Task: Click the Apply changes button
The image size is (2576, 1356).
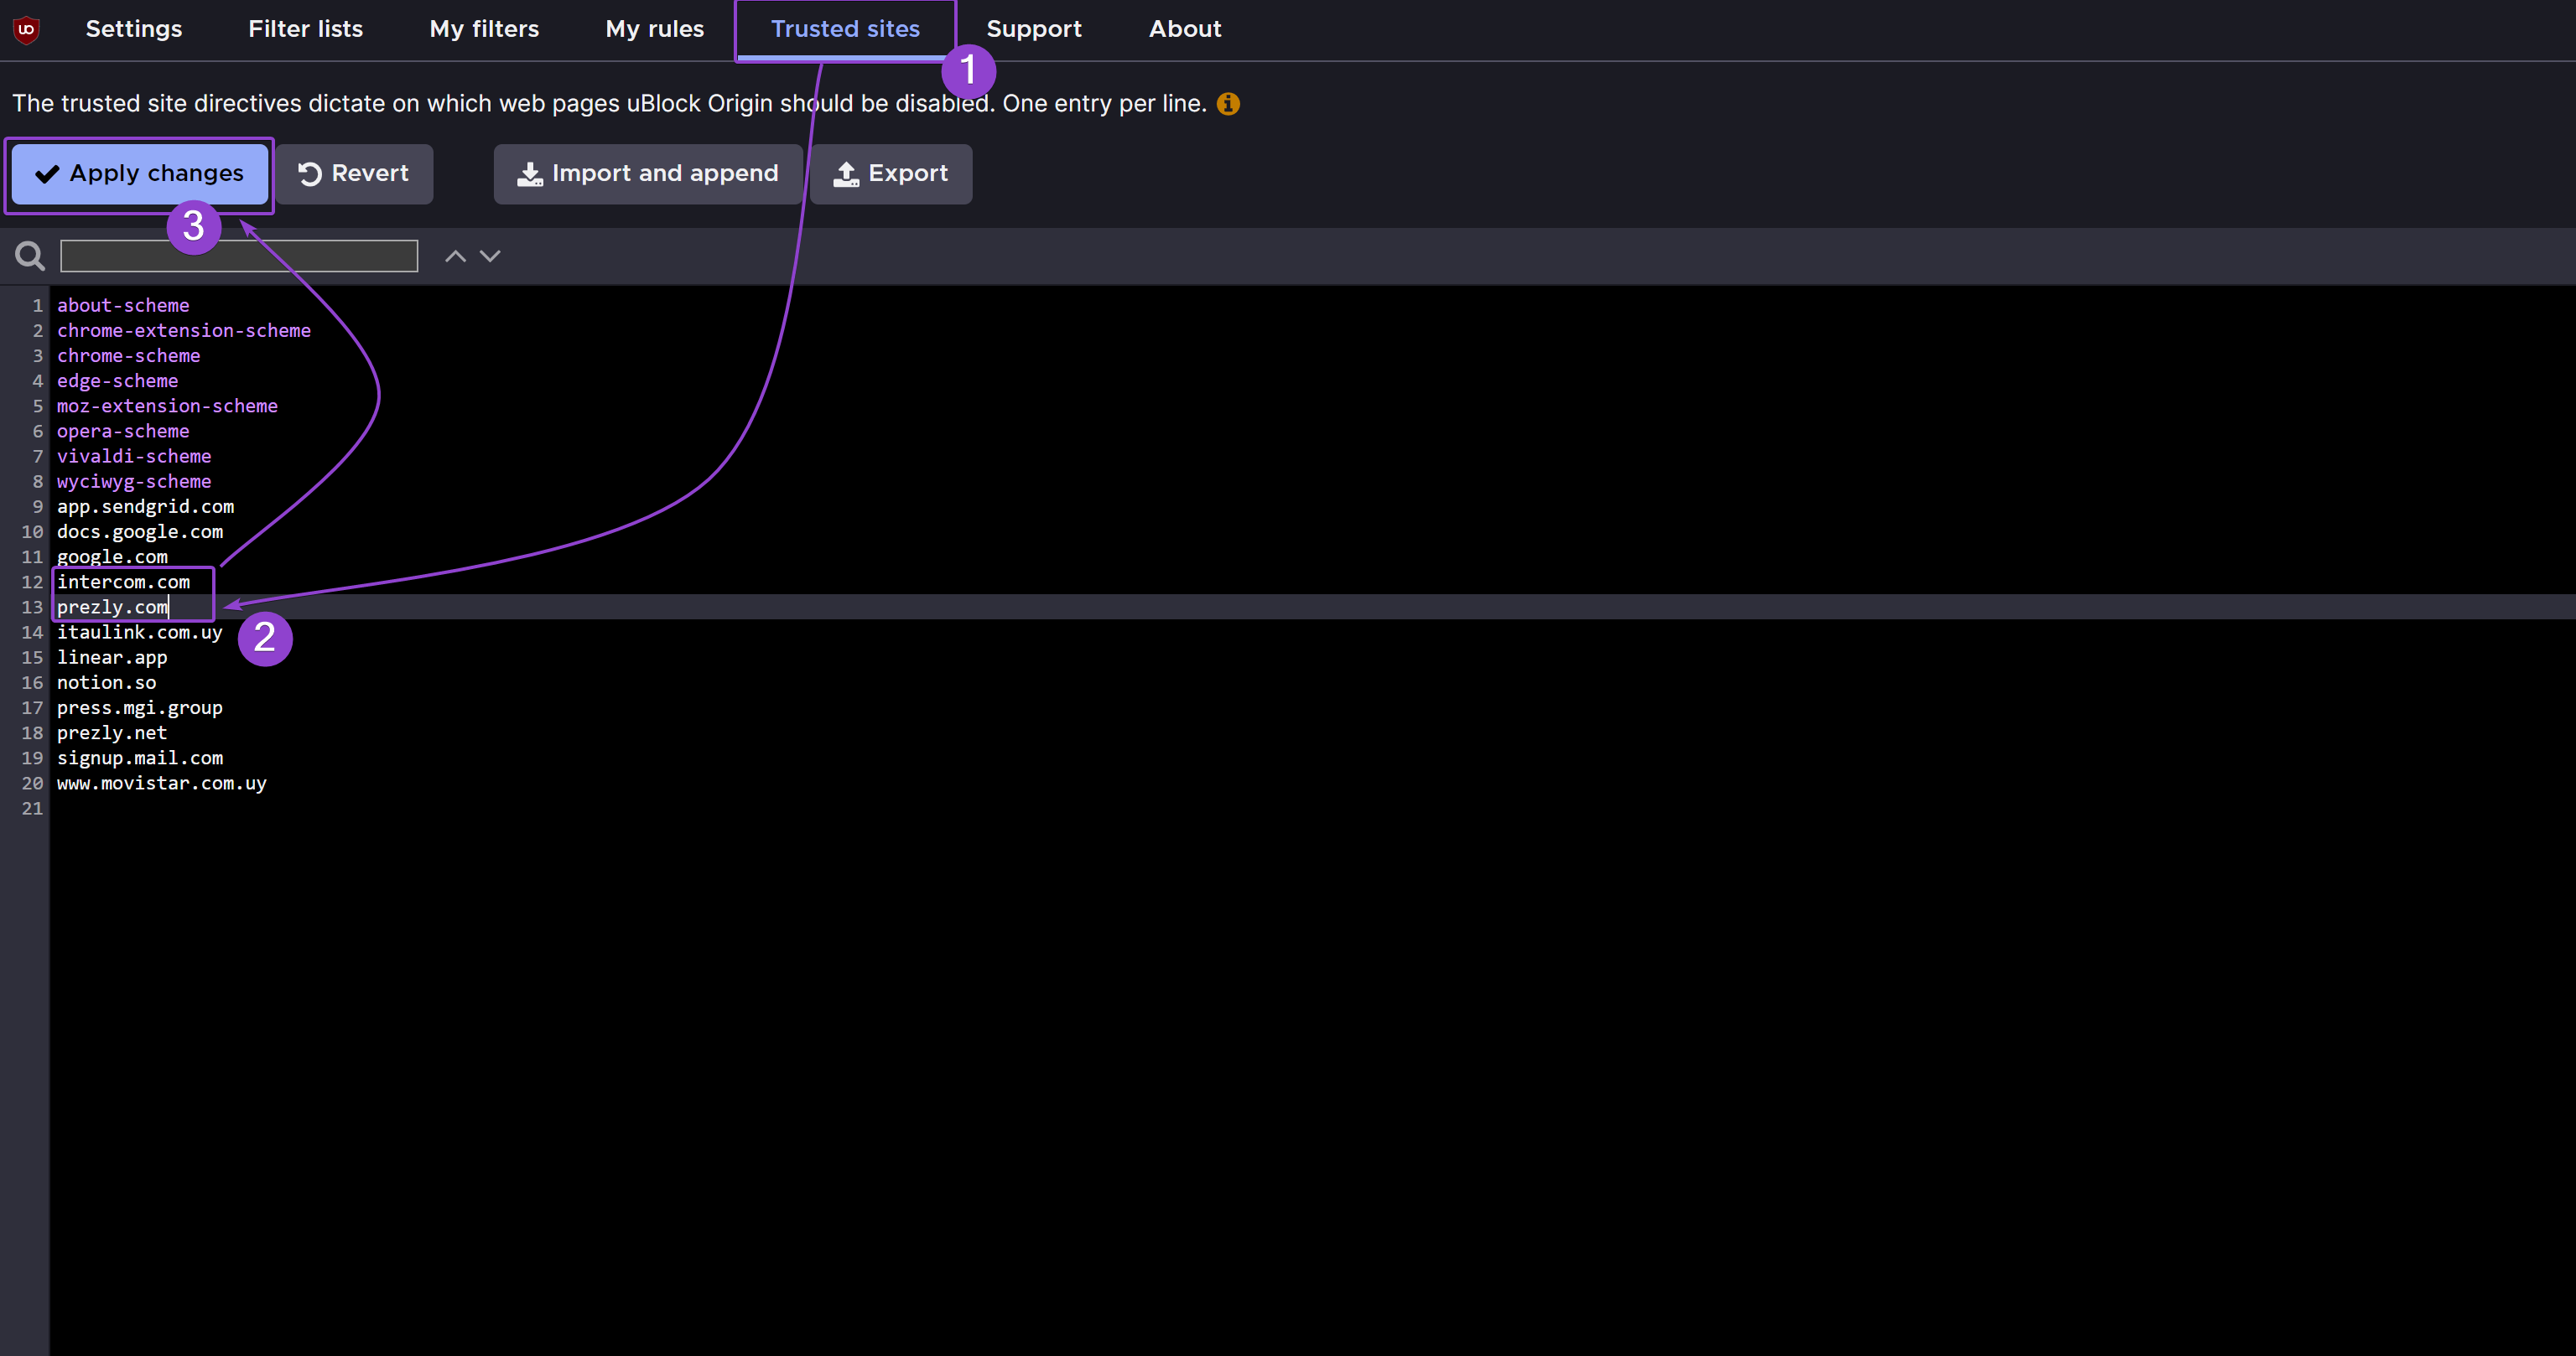Action: coord(143,172)
